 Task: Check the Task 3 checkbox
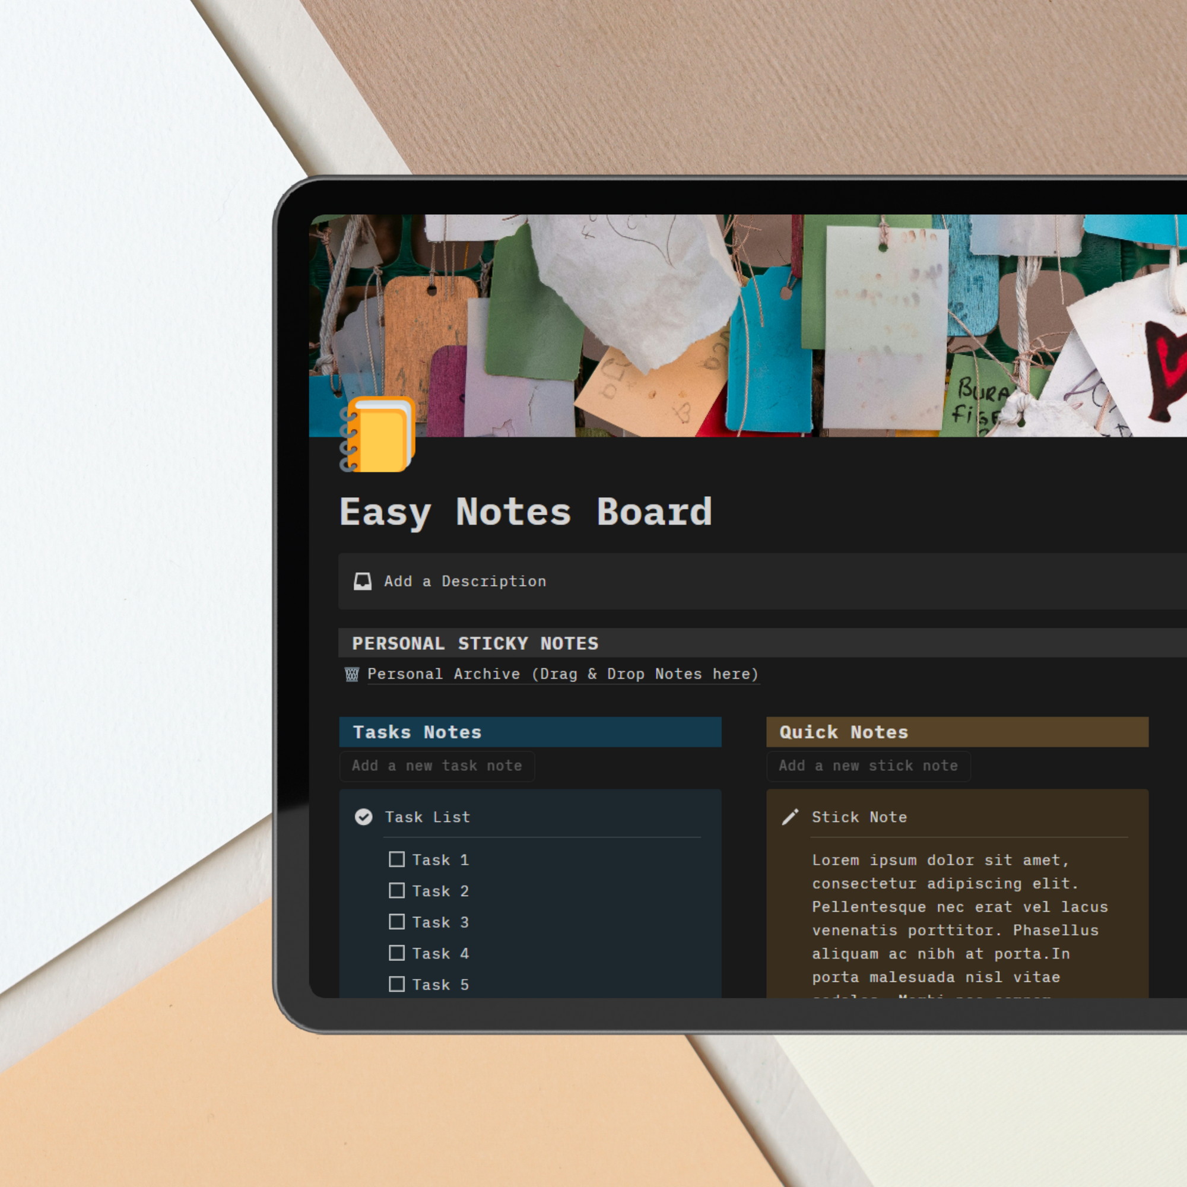click(x=397, y=922)
